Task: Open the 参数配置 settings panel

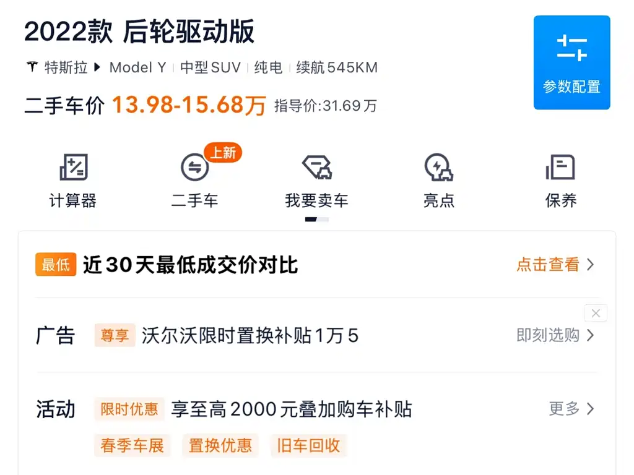Action: click(571, 62)
